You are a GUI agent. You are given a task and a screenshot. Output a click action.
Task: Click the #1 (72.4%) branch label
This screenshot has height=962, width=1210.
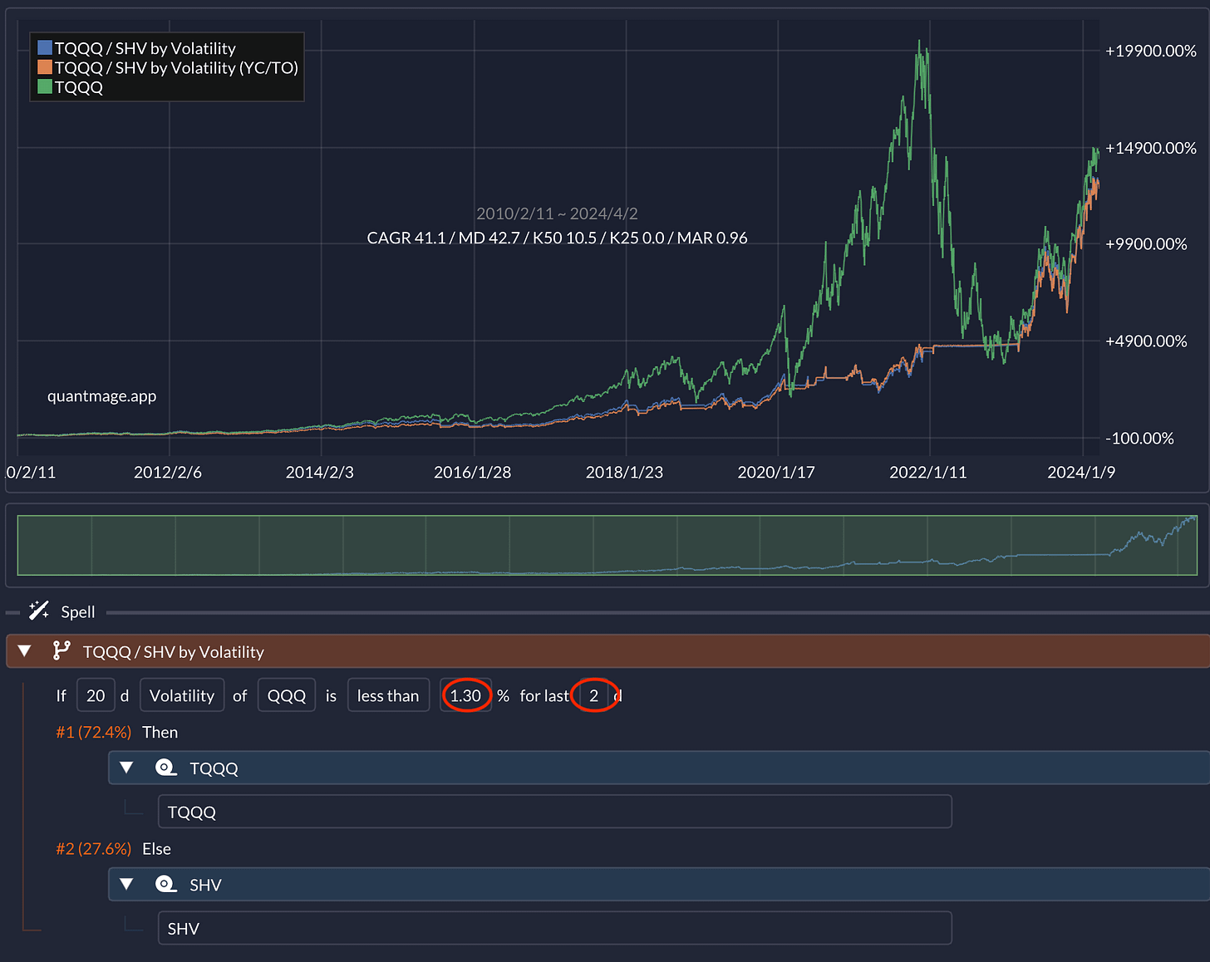point(93,732)
